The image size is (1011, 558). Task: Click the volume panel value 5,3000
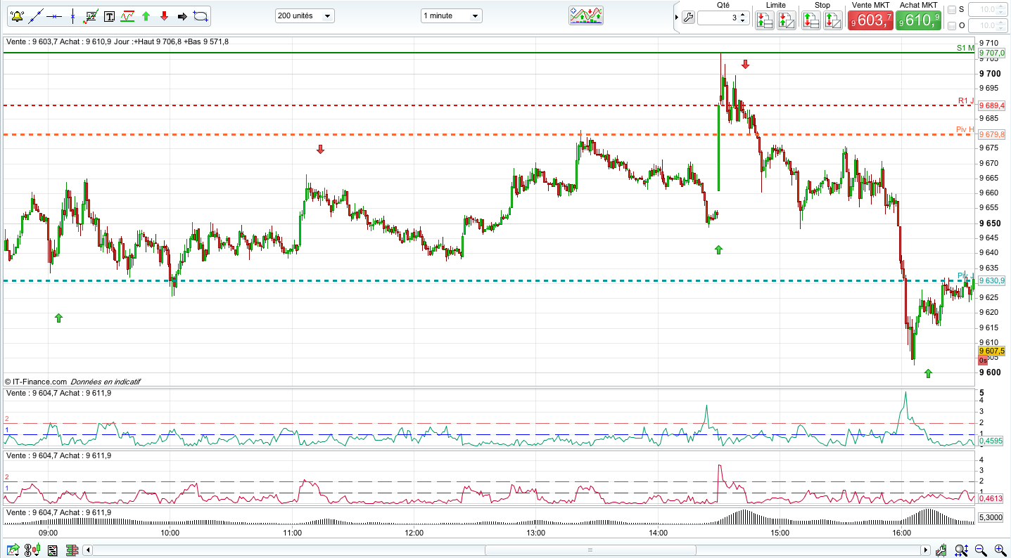click(x=991, y=517)
